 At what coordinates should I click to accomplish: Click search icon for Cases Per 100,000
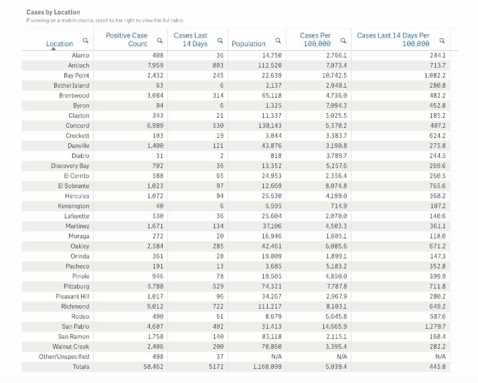(343, 40)
